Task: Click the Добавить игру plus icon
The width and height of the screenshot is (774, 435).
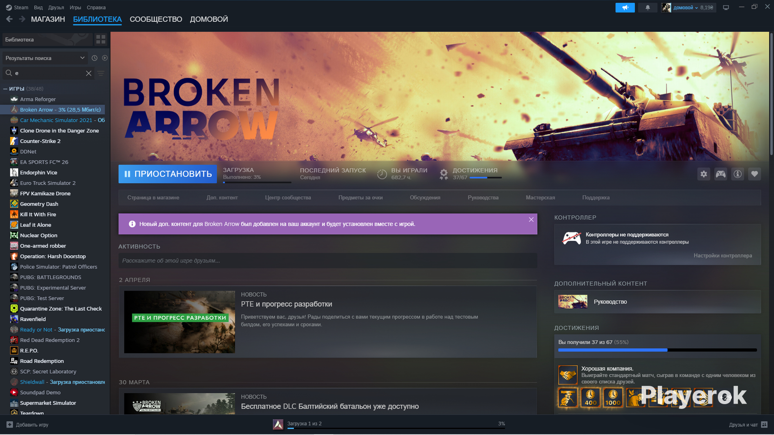Action: (10, 425)
